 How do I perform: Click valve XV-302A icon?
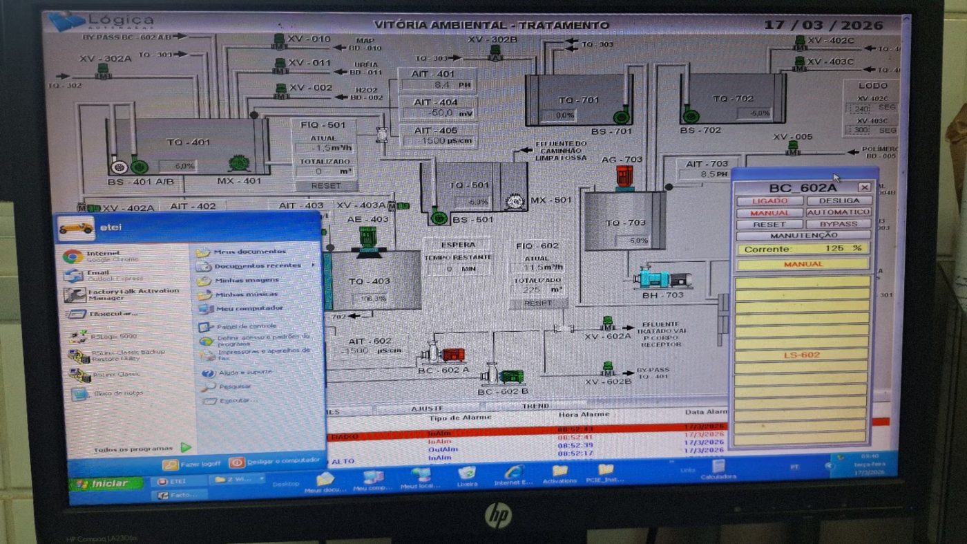coord(104,71)
